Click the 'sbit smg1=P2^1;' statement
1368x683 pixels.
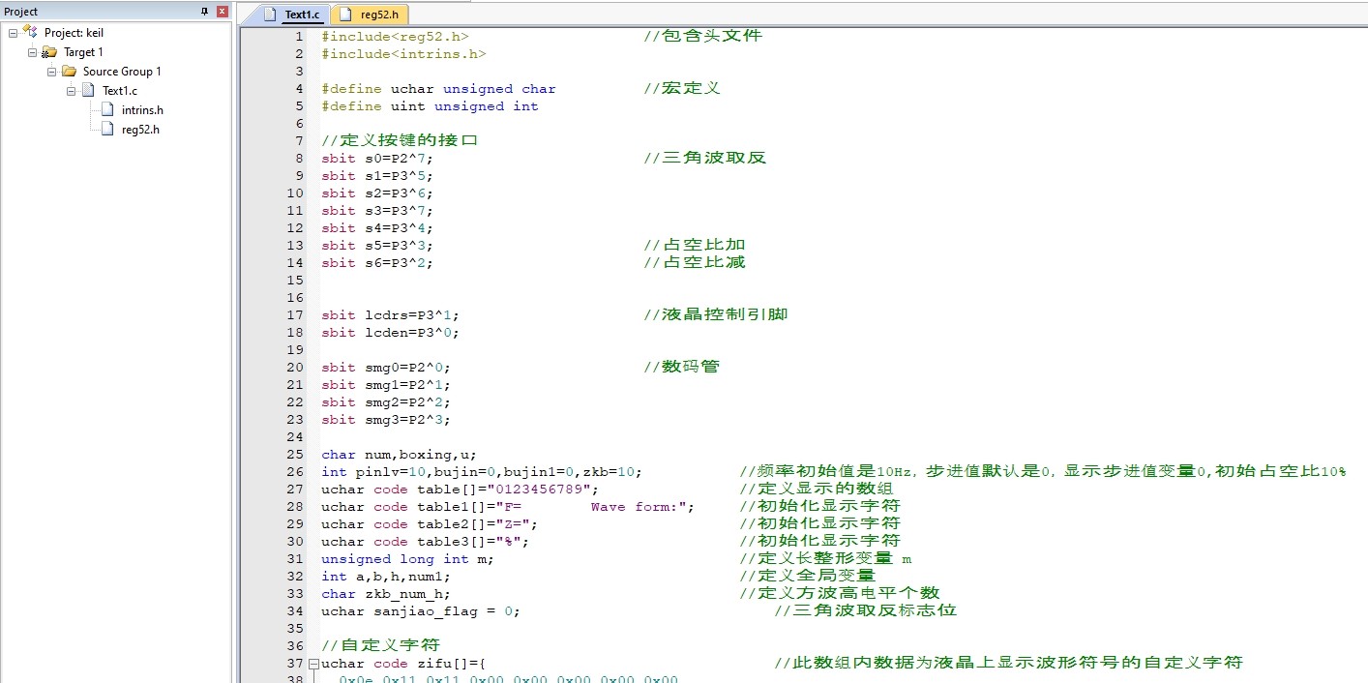pos(386,385)
